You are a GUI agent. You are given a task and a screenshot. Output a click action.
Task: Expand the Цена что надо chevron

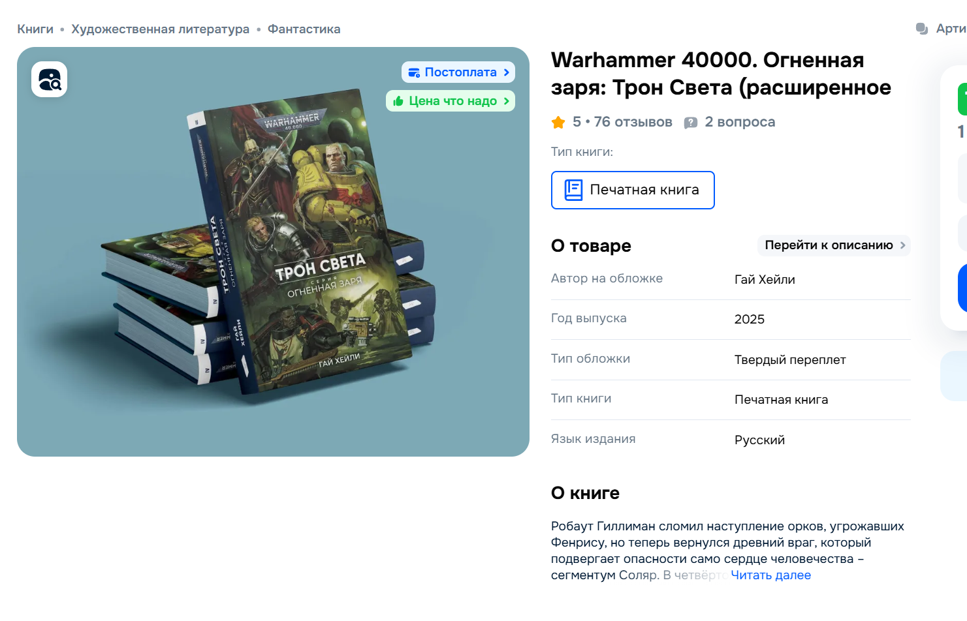[x=507, y=101]
